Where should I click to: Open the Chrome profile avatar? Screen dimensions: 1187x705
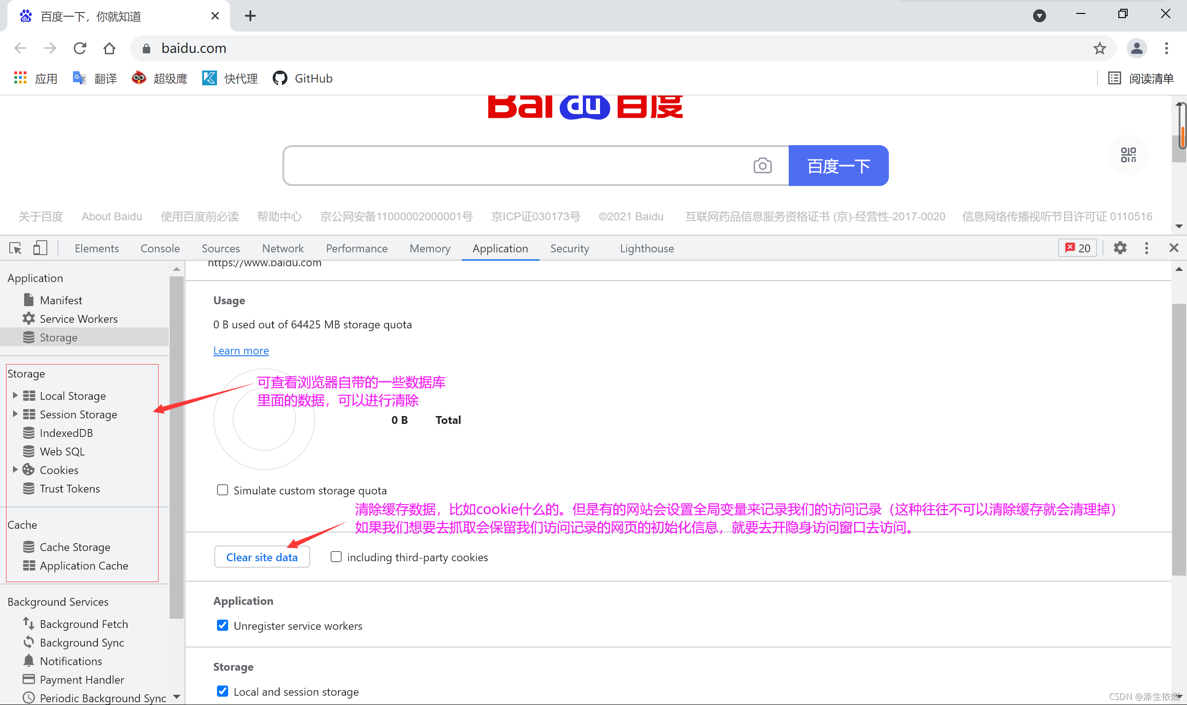point(1136,48)
